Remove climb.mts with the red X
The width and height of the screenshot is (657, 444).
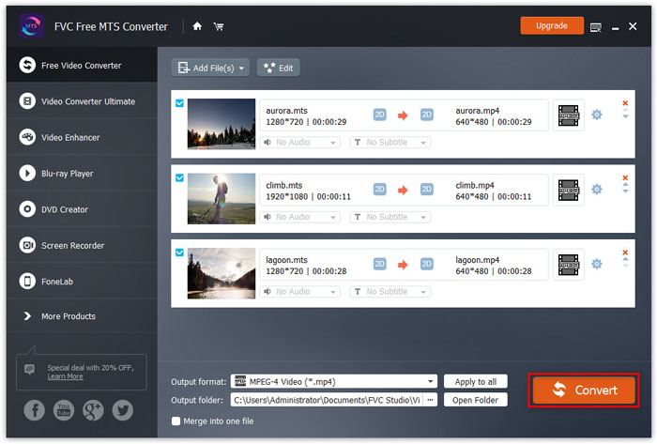(625, 177)
